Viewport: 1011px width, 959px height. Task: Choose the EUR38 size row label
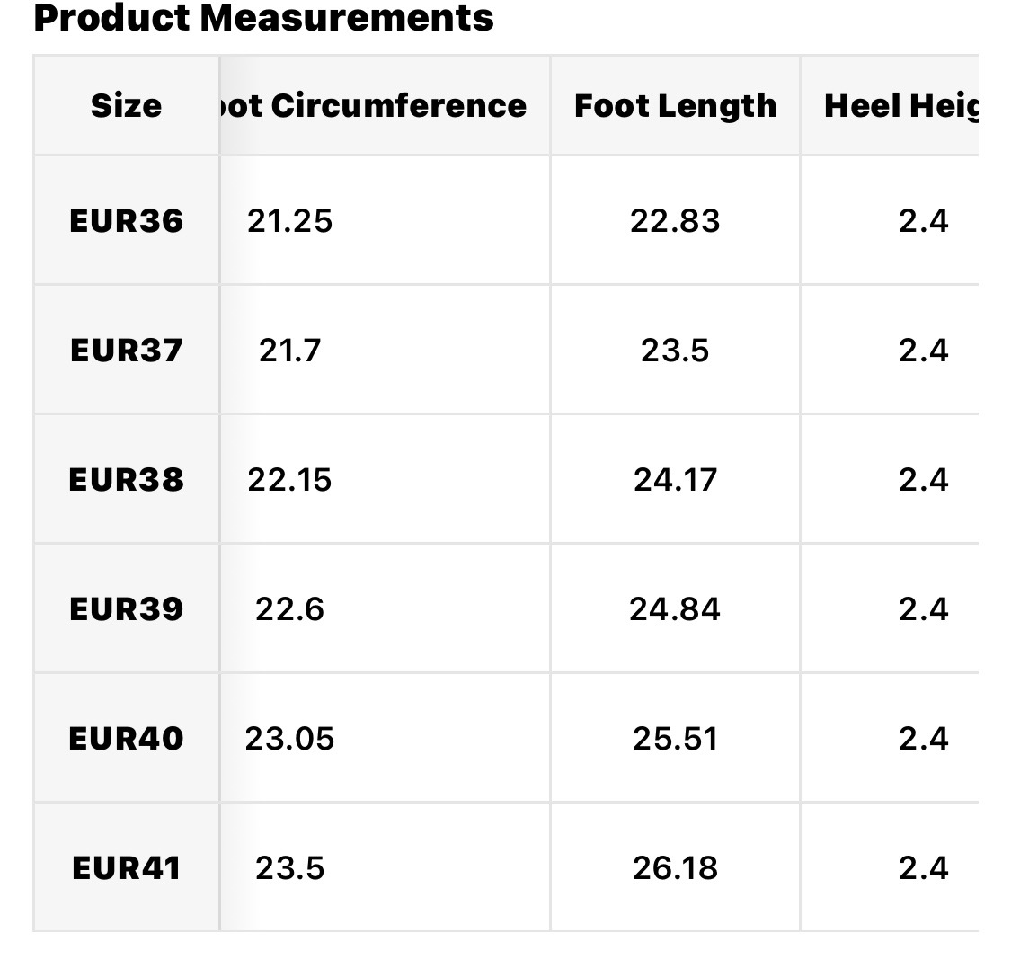126,480
